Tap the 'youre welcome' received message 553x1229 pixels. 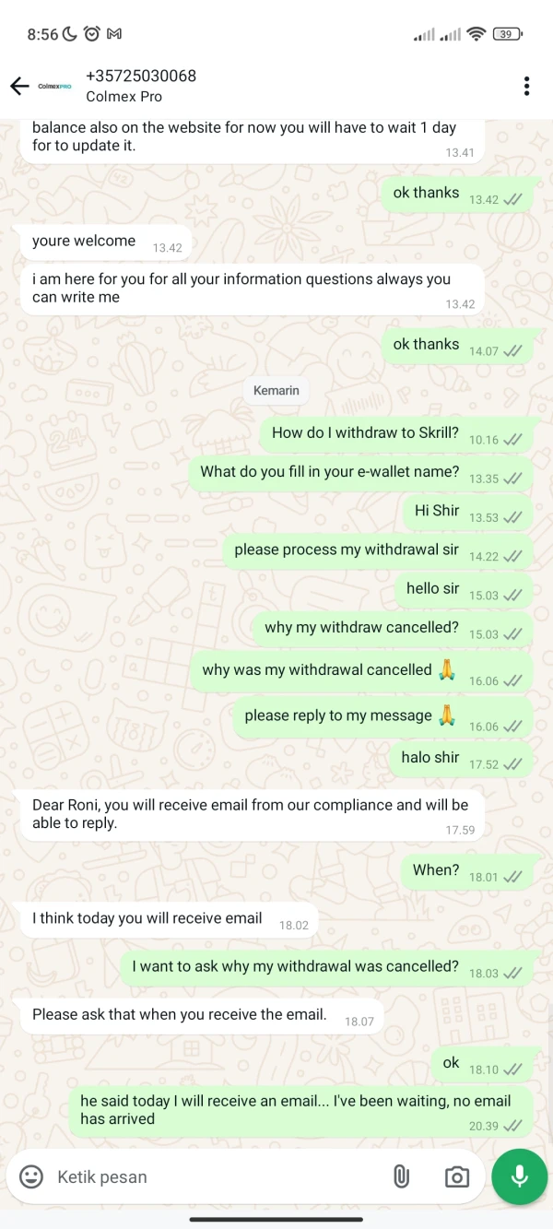point(106,242)
